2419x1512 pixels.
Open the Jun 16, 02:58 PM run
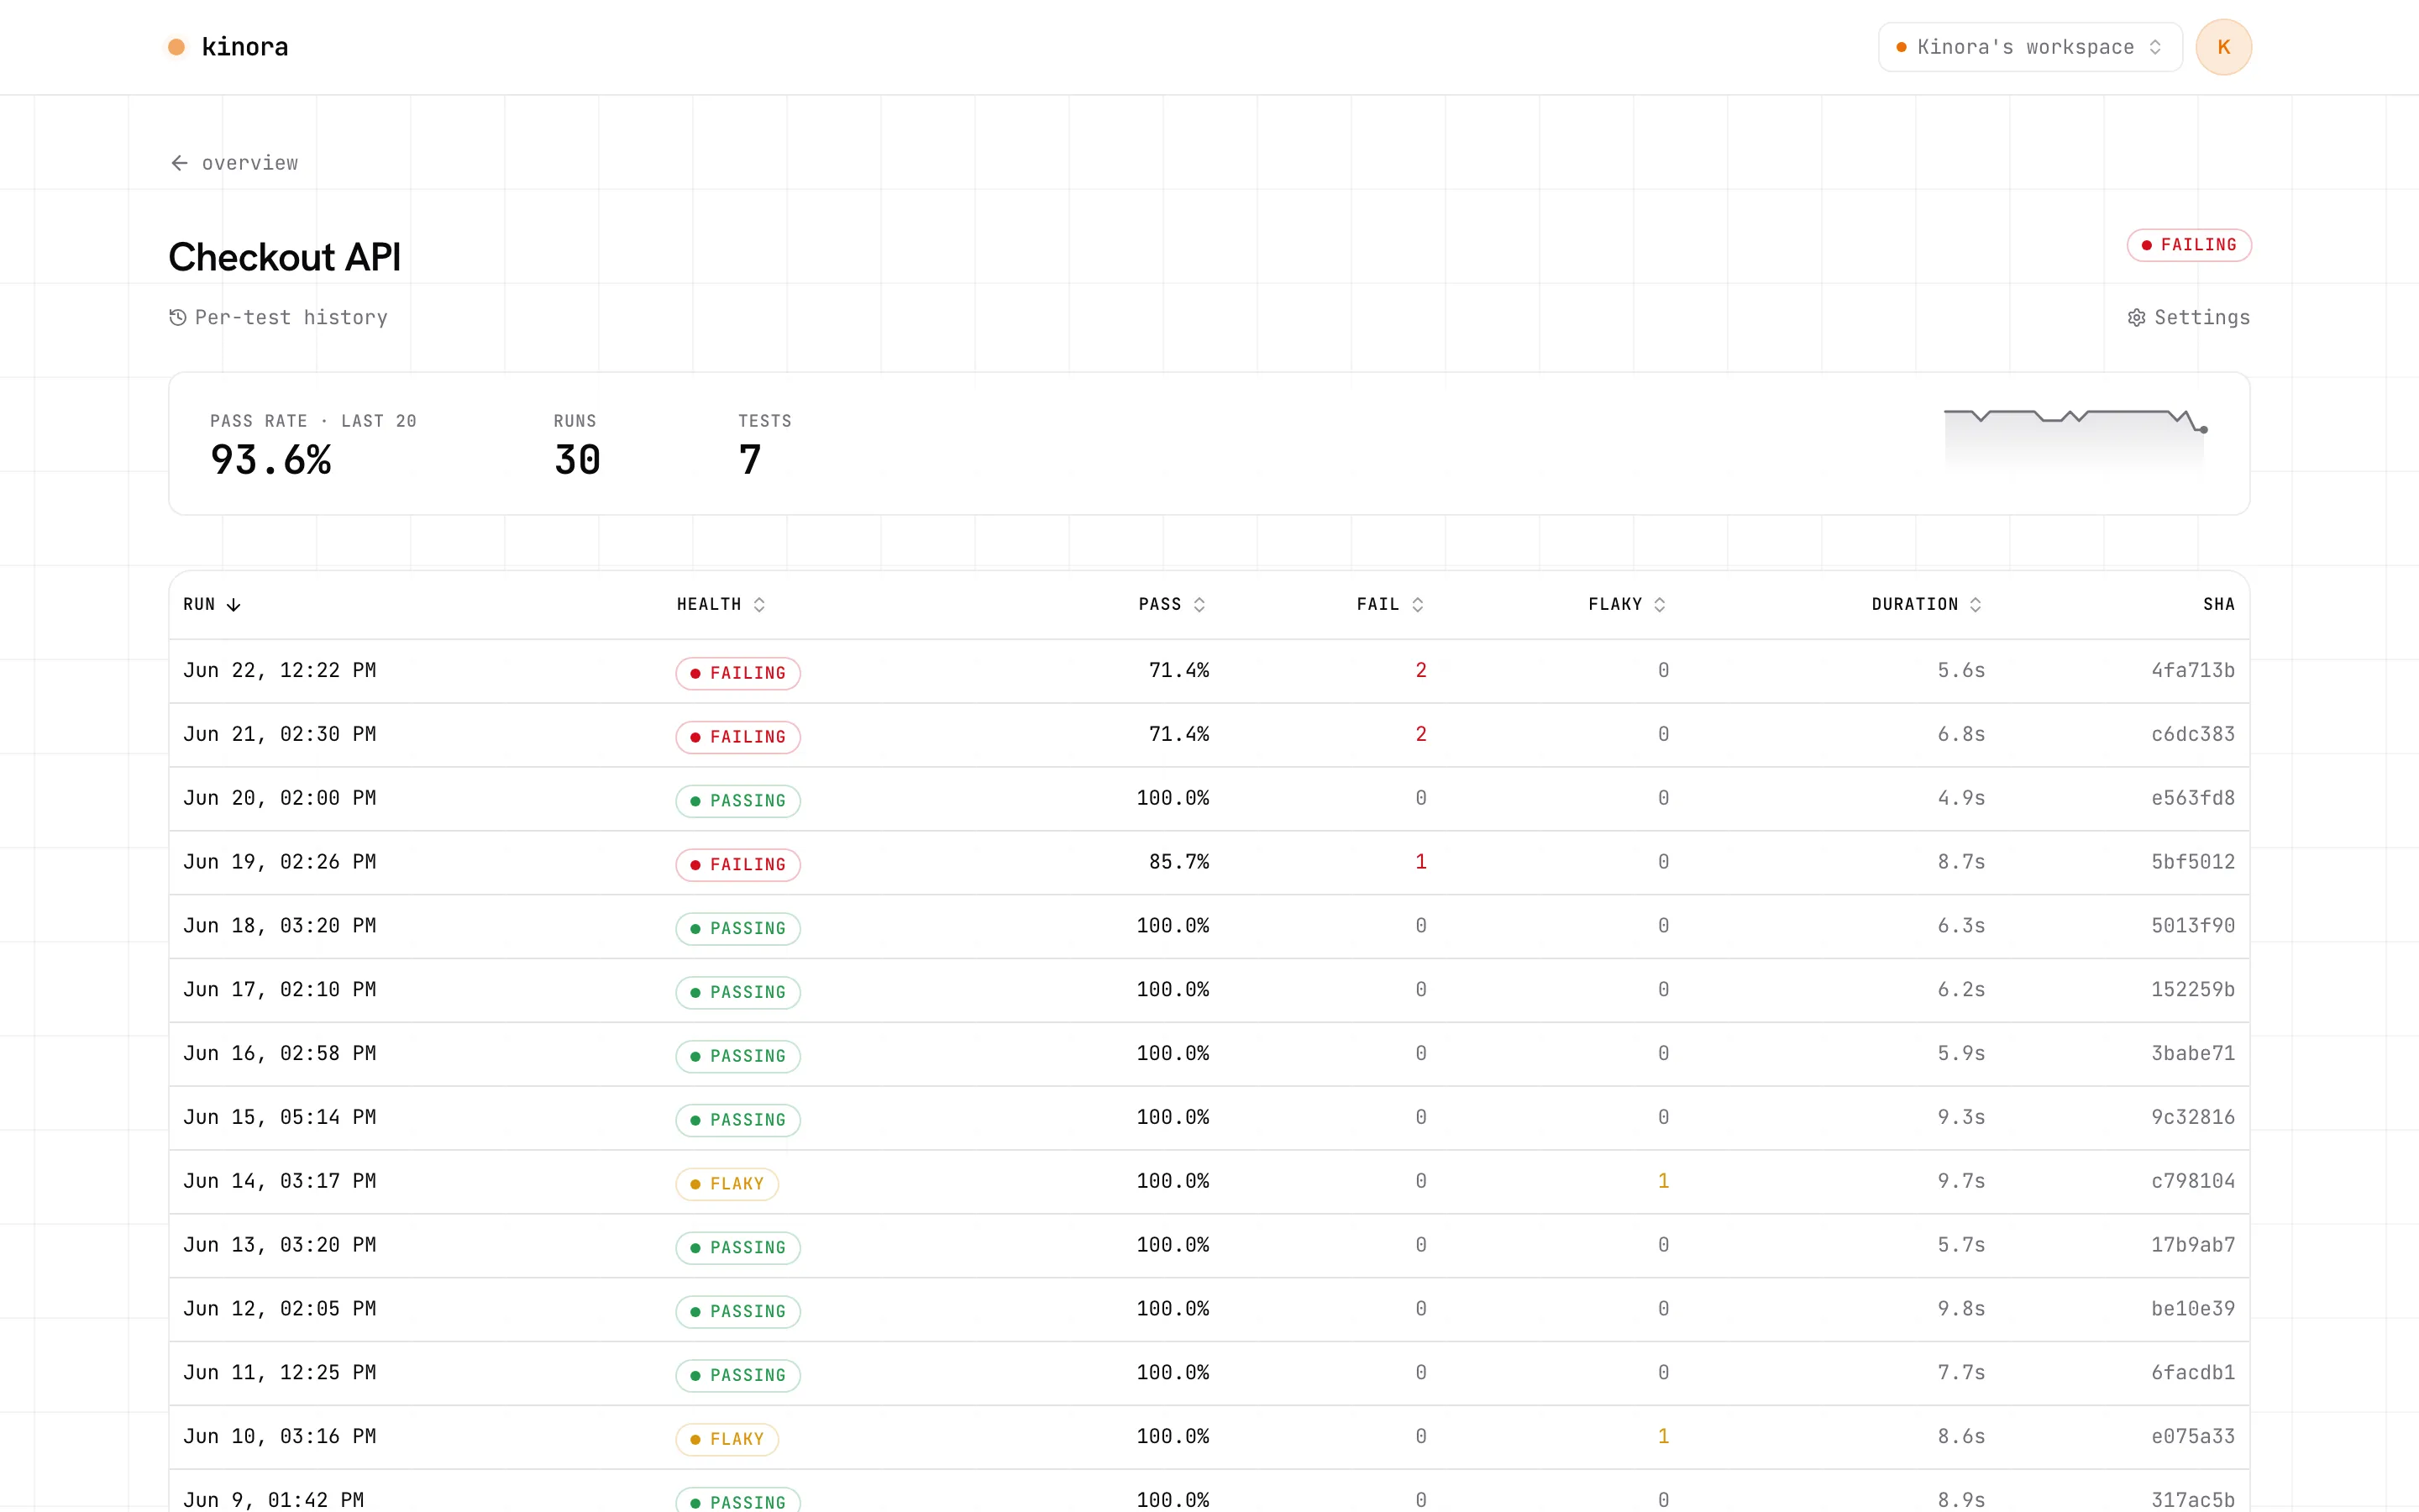pyautogui.click(x=1209, y=1054)
